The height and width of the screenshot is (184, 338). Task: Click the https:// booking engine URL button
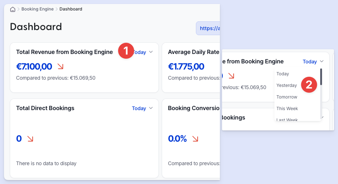click(x=208, y=28)
